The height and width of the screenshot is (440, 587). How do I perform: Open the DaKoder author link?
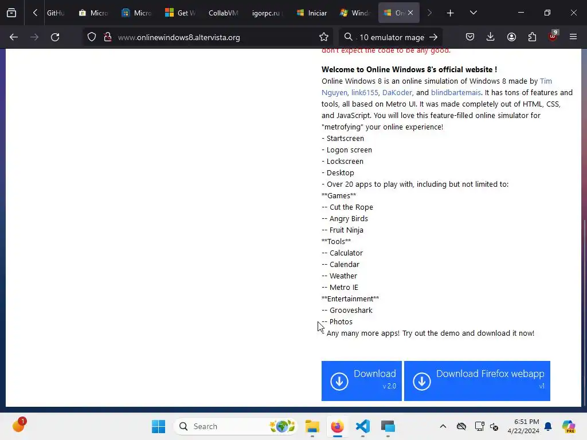click(x=397, y=92)
